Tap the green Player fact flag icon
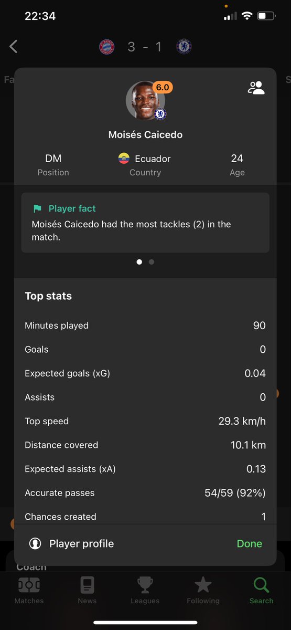This screenshot has width=291, height=630. pos(37,208)
